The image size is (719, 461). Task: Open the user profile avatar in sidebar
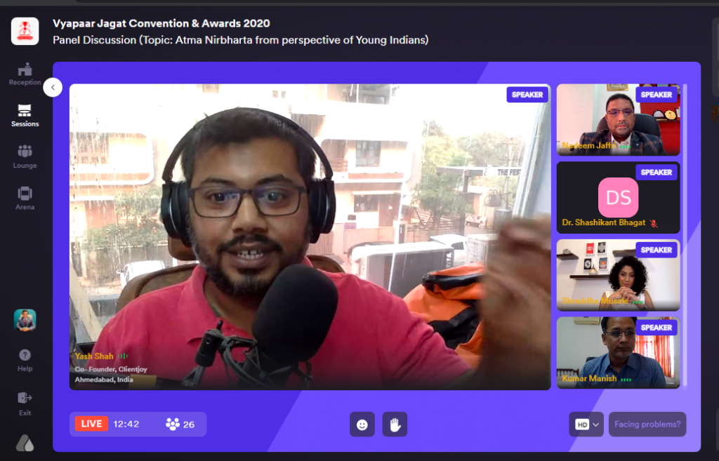(25, 320)
